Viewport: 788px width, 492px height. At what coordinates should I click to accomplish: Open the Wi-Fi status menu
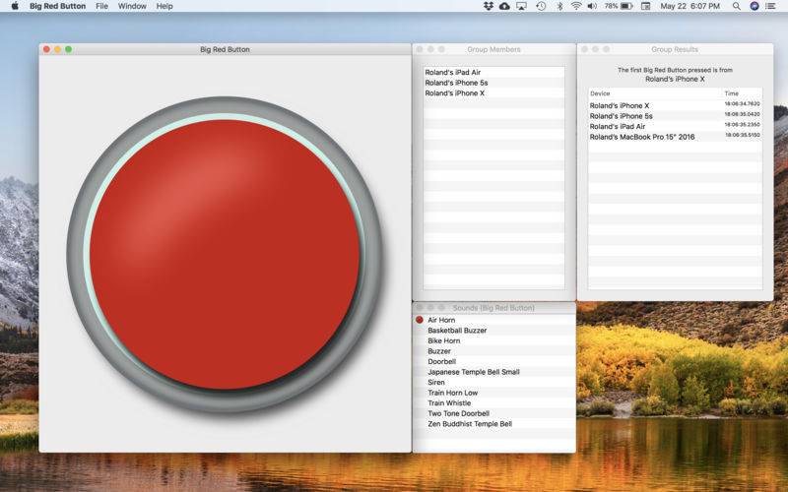click(x=576, y=6)
